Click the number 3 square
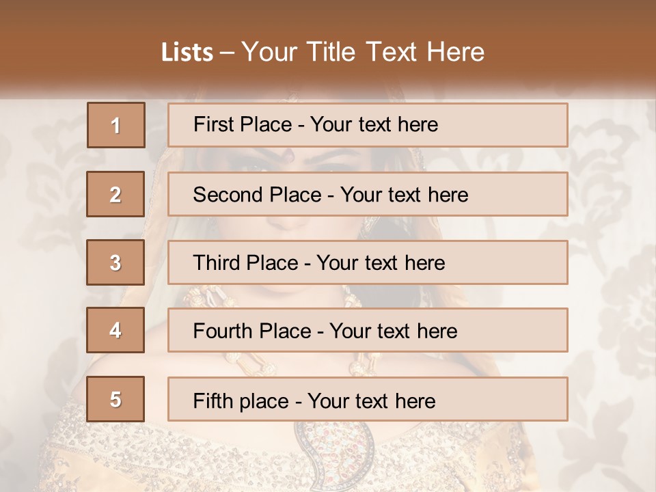This screenshot has height=492, width=656. 115,262
